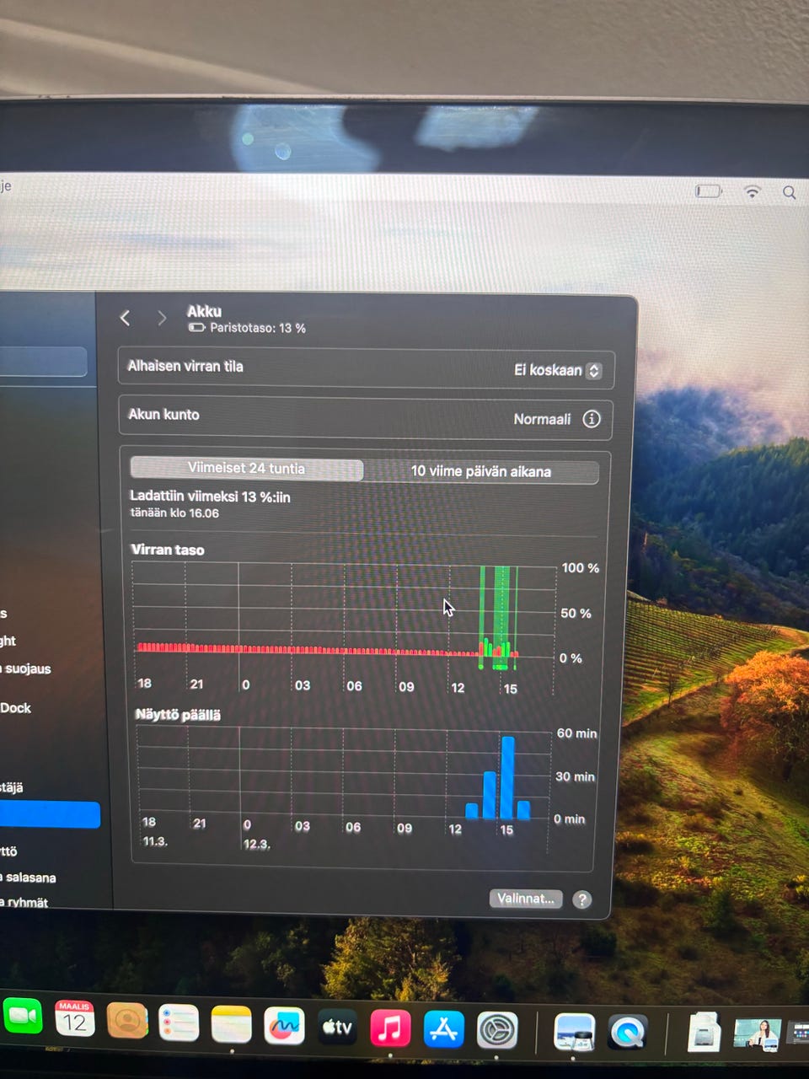
Task: Open App Store from the Dock
Action: [444, 1029]
